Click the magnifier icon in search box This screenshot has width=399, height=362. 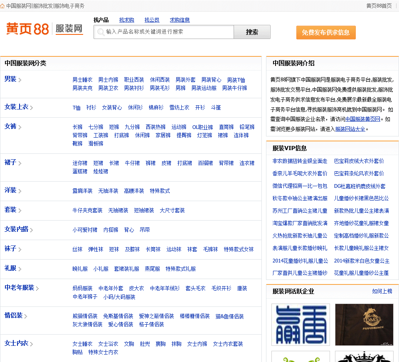101,32
